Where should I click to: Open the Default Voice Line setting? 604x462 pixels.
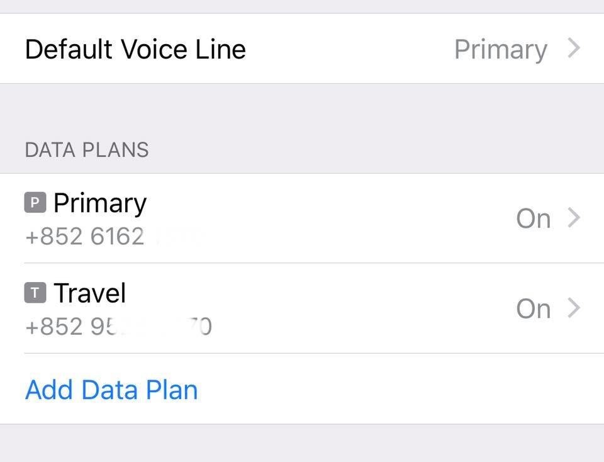[302, 48]
